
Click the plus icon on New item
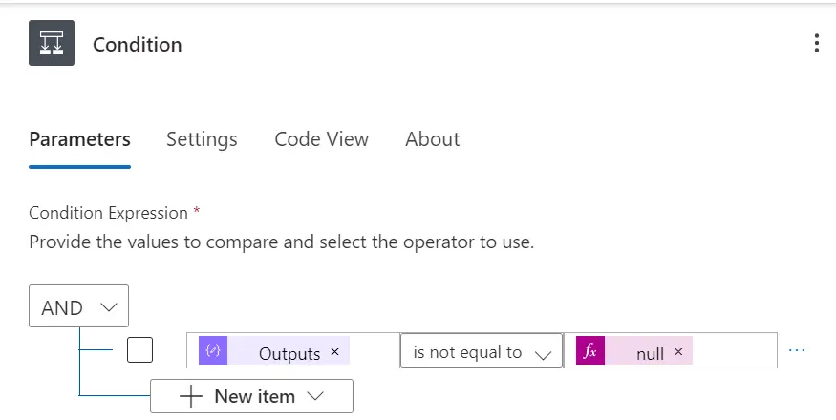pyautogui.click(x=191, y=396)
